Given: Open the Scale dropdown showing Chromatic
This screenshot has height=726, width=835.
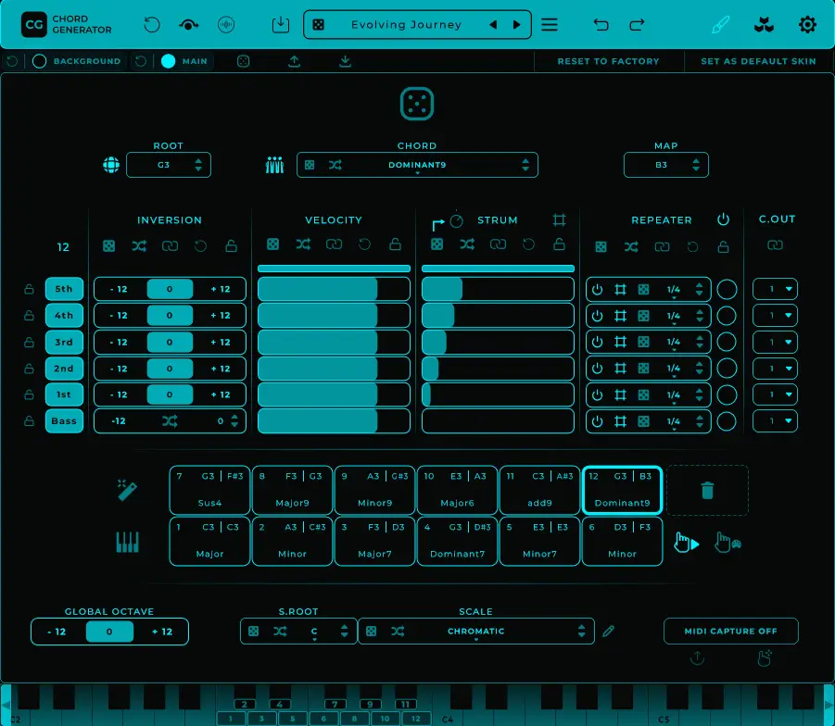Looking at the screenshot, I should pos(476,632).
